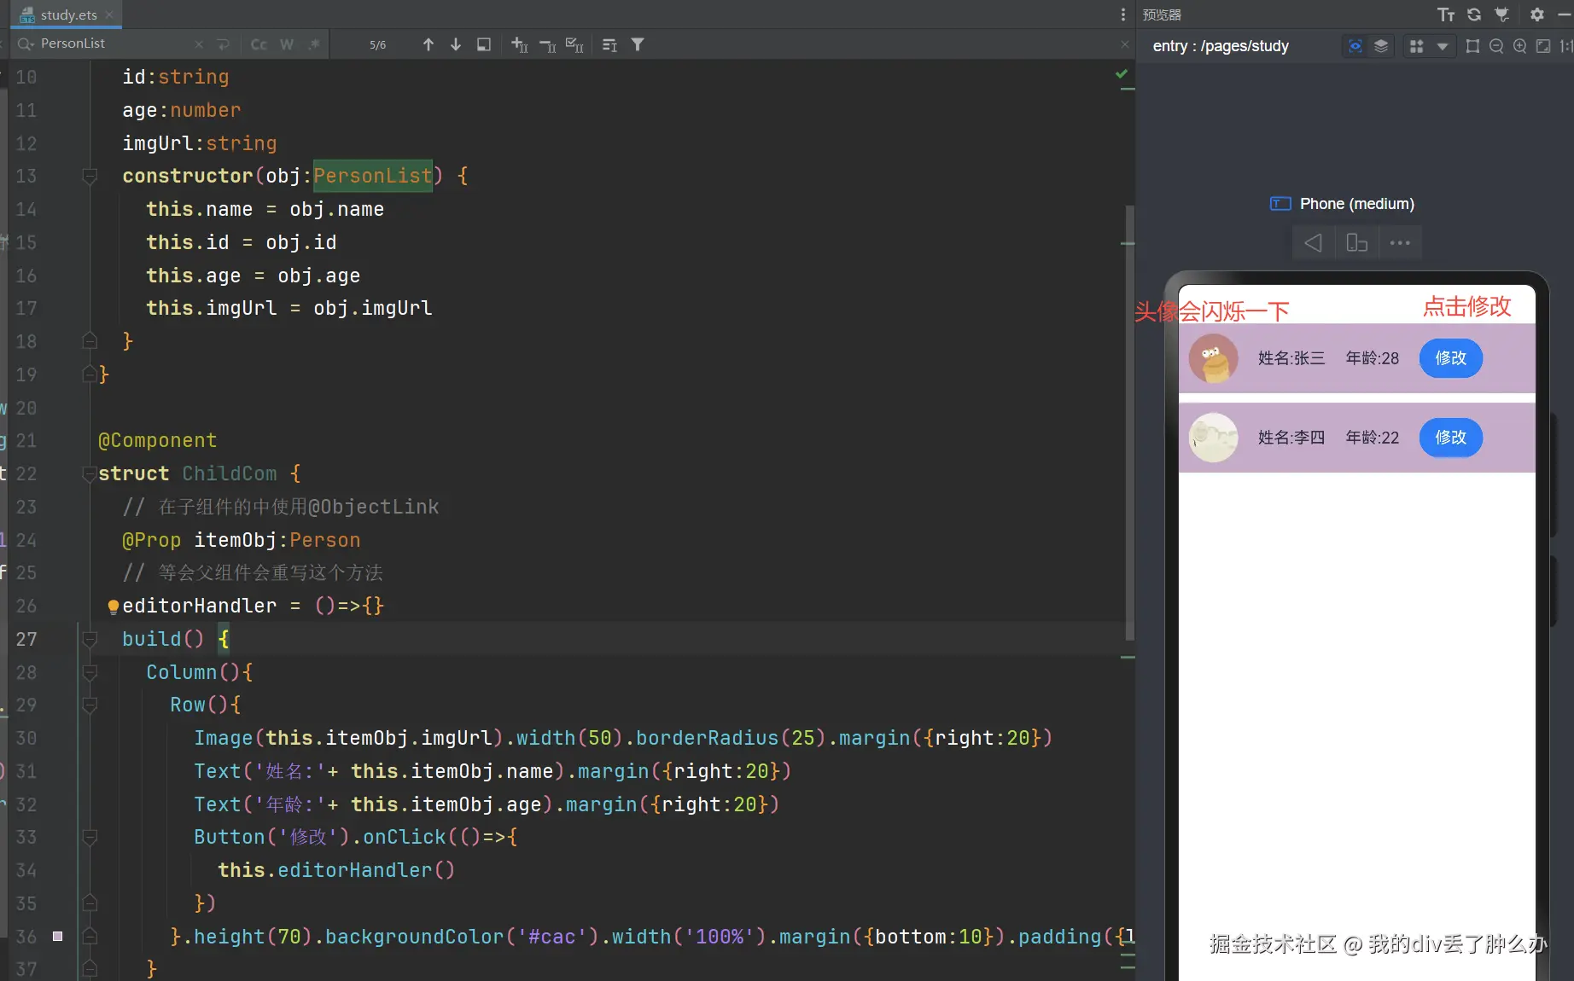This screenshot has height=981, width=1574.
Task: Tap the device back triangle button
Action: [x=1314, y=243]
